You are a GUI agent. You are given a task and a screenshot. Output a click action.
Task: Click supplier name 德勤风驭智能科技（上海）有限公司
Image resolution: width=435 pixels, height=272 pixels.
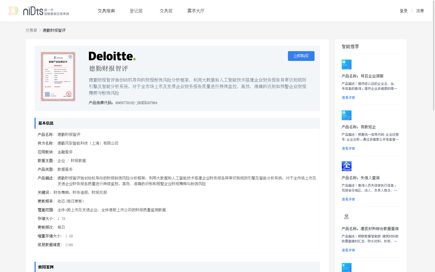88,143
